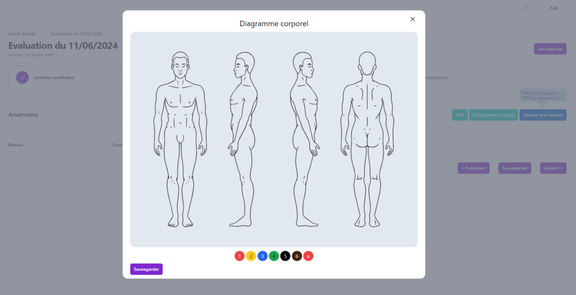Open the help question mark icon
The height and width of the screenshot is (295, 576).
pos(526,8)
